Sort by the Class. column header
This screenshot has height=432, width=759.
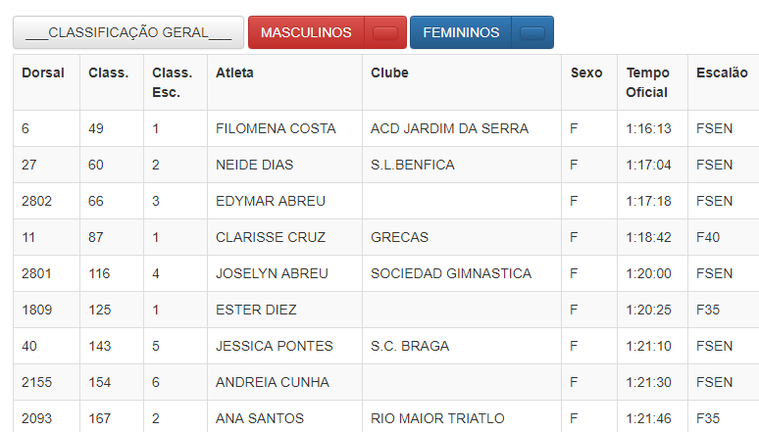109,72
